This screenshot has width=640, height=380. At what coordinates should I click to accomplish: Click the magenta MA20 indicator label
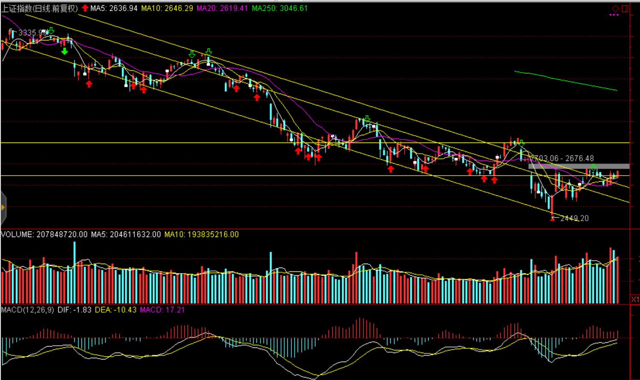pyautogui.click(x=222, y=8)
